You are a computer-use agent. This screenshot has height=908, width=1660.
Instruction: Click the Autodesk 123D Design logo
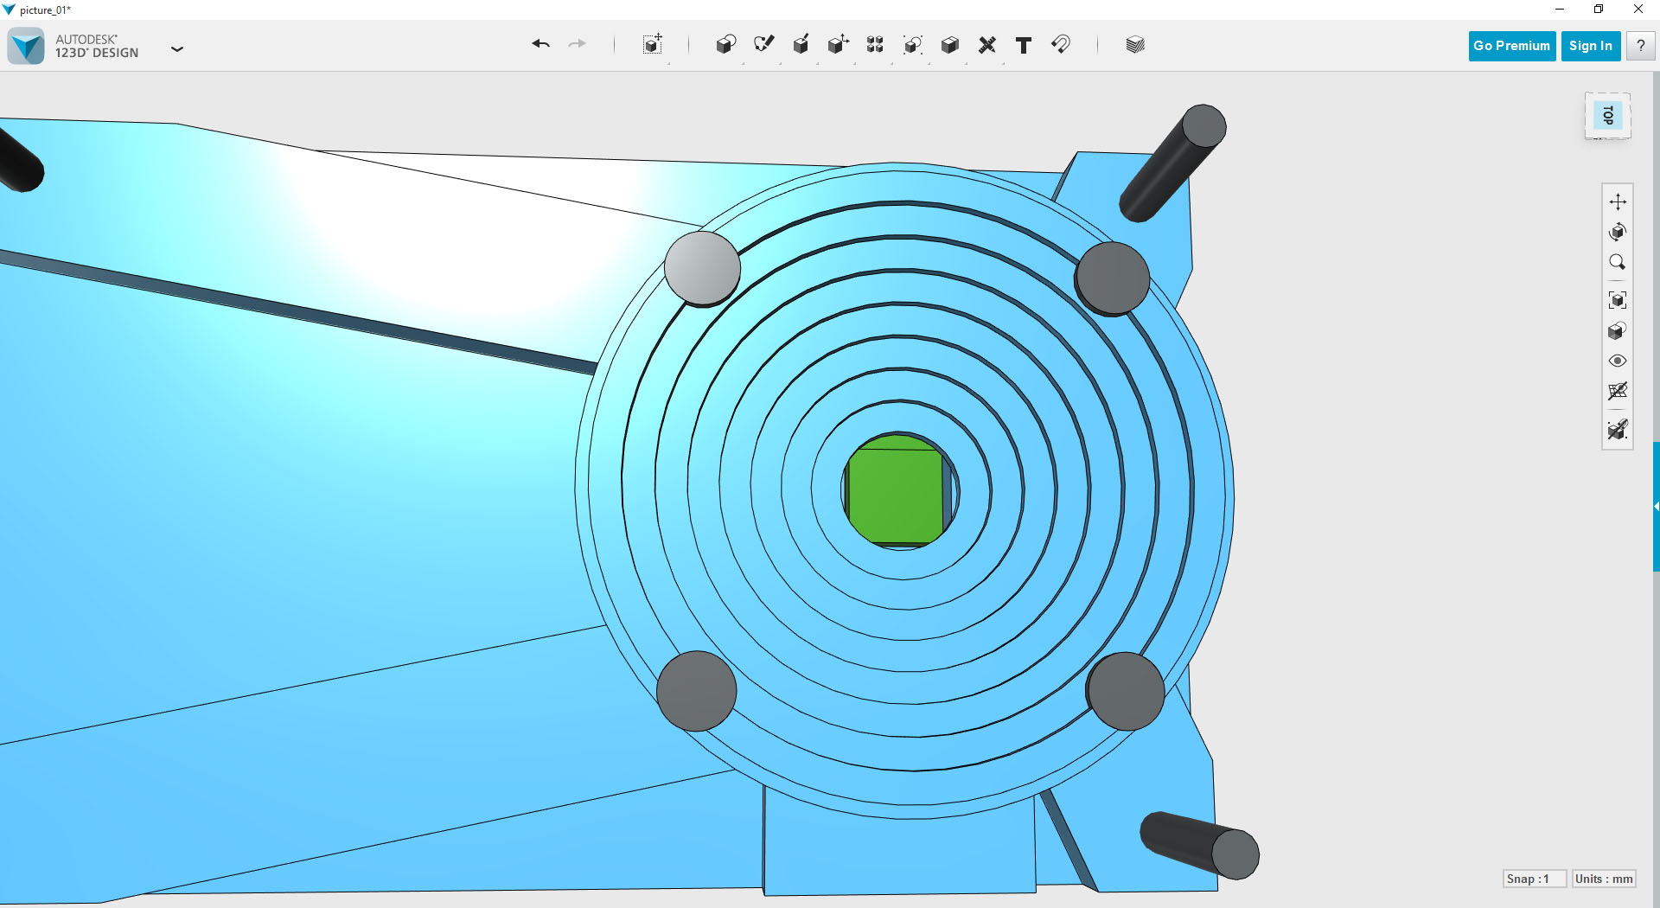pyautogui.click(x=26, y=46)
